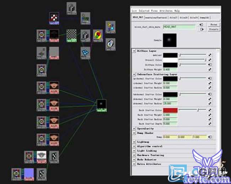Viewport: 231px width, 184px height.
Task: Select the plain gray swatch texture node
Action: 54,53
